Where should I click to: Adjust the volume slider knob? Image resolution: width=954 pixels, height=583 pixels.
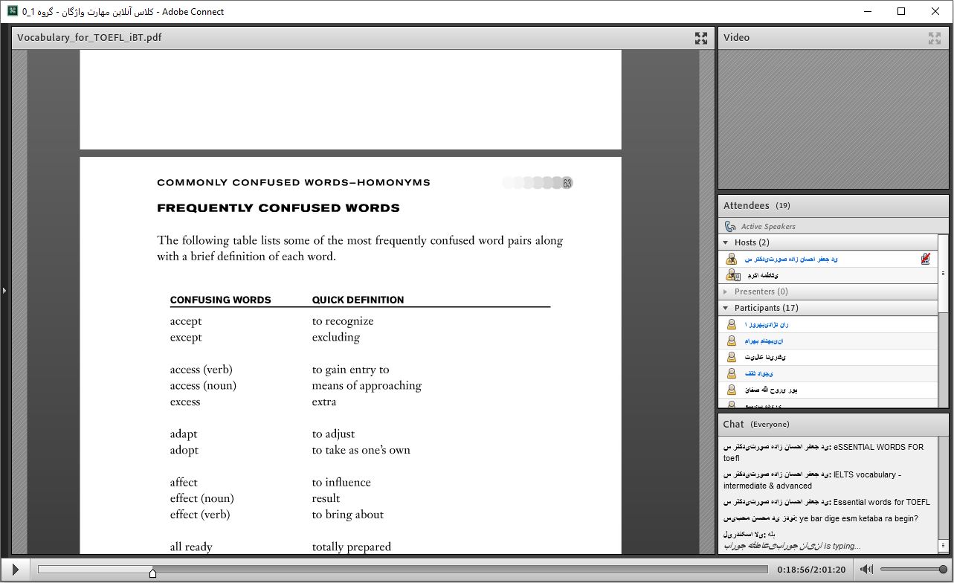943,570
